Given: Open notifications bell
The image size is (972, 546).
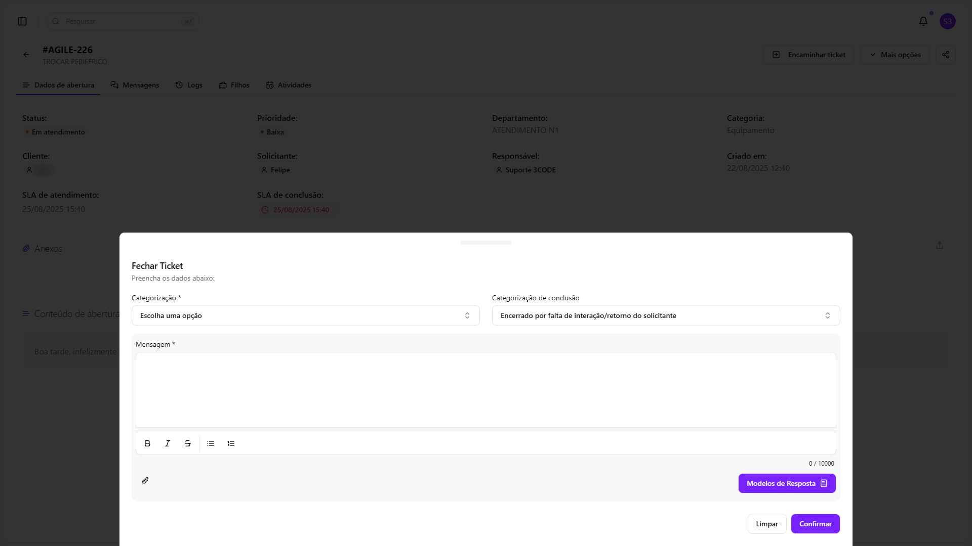Looking at the screenshot, I should [x=923, y=21].
